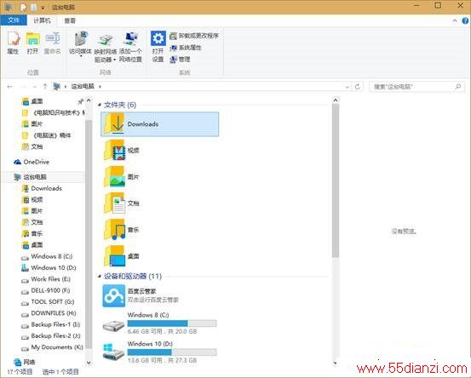Click the refresh button beside address bar
471x378 pixels.
358,87
